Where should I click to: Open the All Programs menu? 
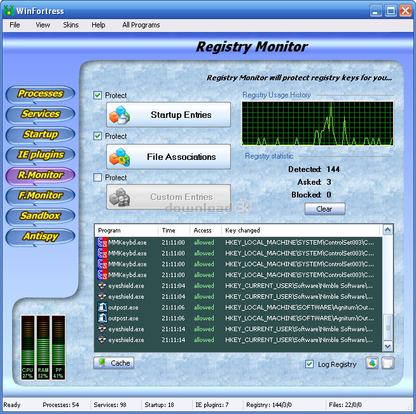click(x=141, y=25)
